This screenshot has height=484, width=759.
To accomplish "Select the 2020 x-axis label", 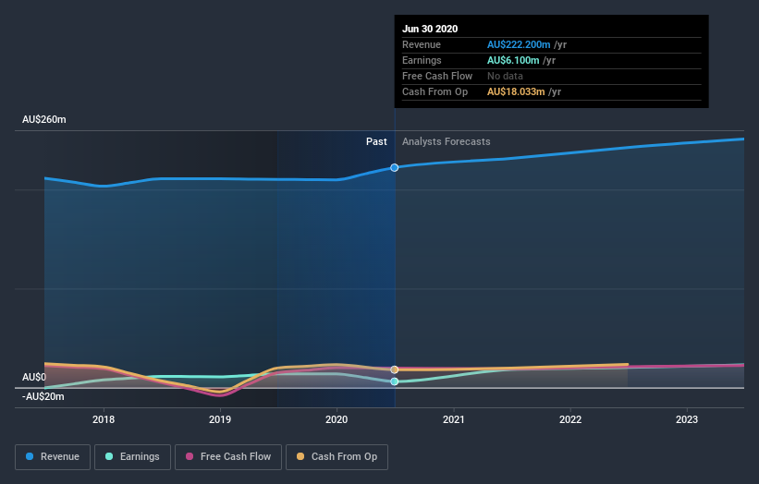I will pos(337,419).
